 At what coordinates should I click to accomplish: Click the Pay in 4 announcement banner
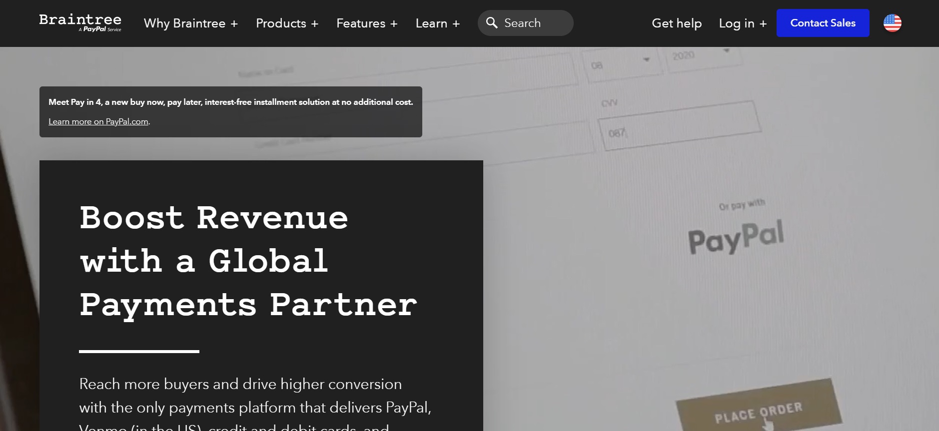coord(231,112)
